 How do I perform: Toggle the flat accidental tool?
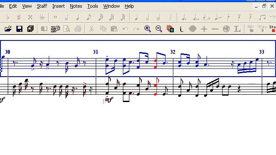tap(8, 17)
